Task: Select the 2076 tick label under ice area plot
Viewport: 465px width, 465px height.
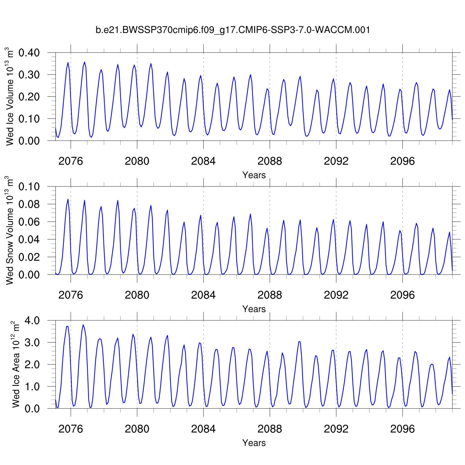Action: pos(71,429)
